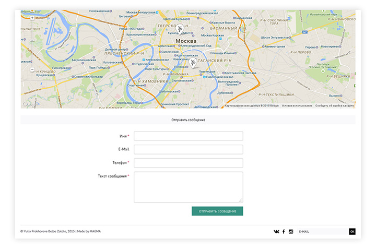Zoom out the map with minus button
376x249 pixels.
pyautogui.click(x=32, y=69)
